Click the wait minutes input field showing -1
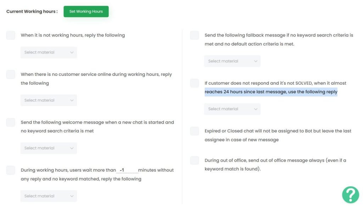The height and width of the screenshot is (206, 363). point(127,170)
